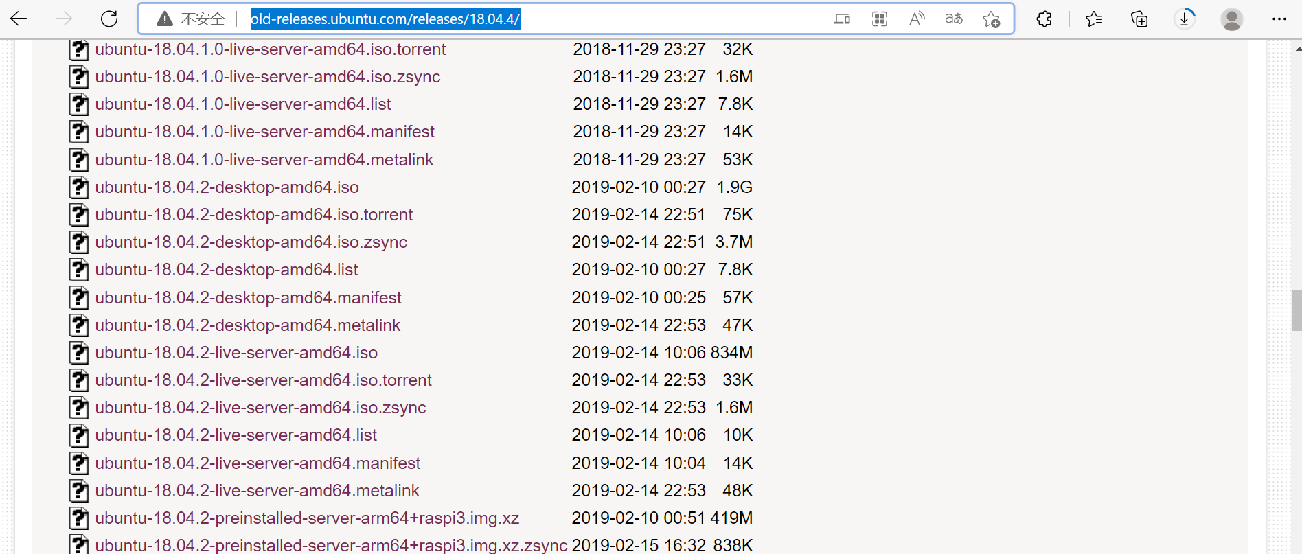The image size is (1302, 554).
Task: Open the translate page option
Action: (954, 19)
